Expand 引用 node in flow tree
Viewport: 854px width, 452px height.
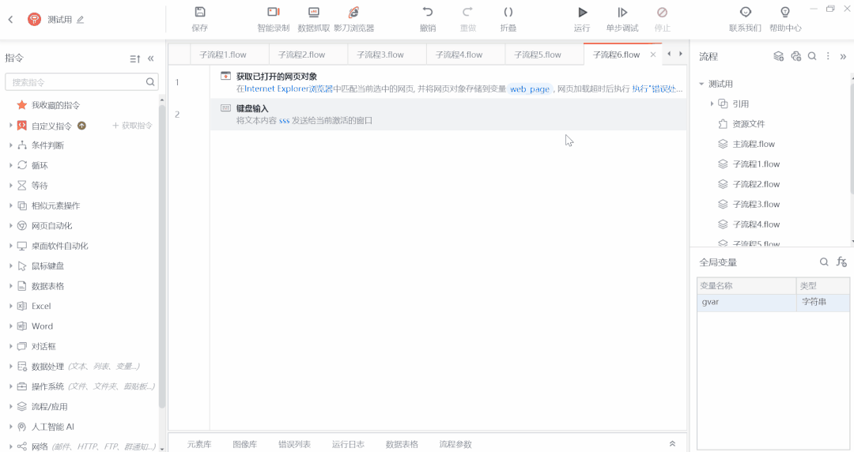coord(712,104)
